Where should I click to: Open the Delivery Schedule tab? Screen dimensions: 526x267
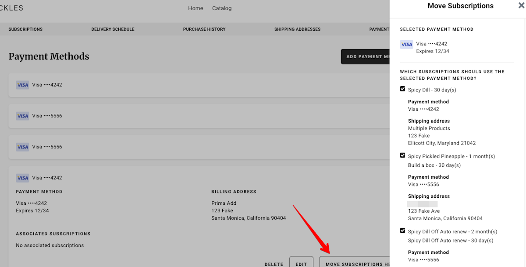pos(113,29)
